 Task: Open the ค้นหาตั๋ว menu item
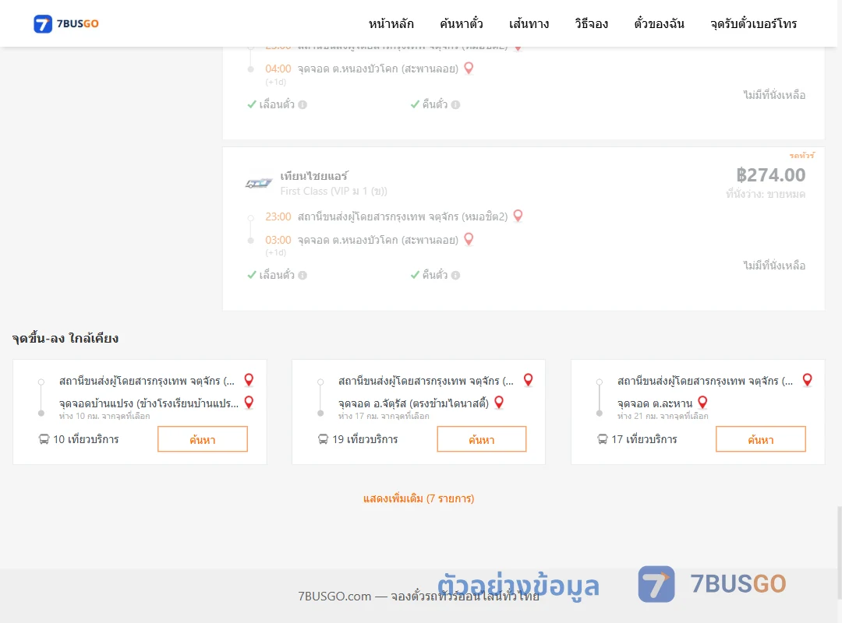coord(462,23)
